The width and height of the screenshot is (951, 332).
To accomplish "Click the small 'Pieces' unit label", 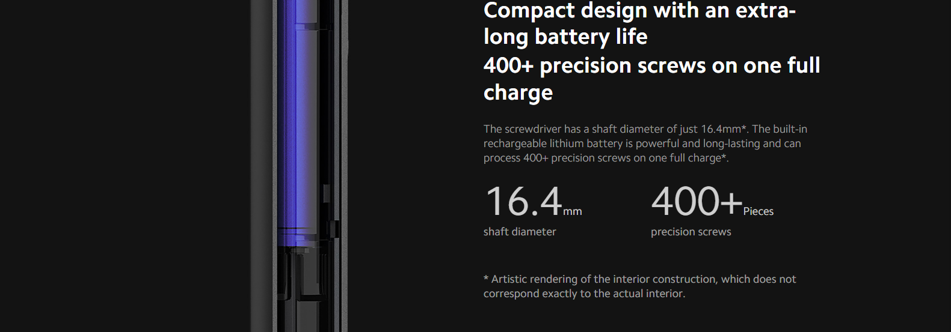I will (759, 211).
